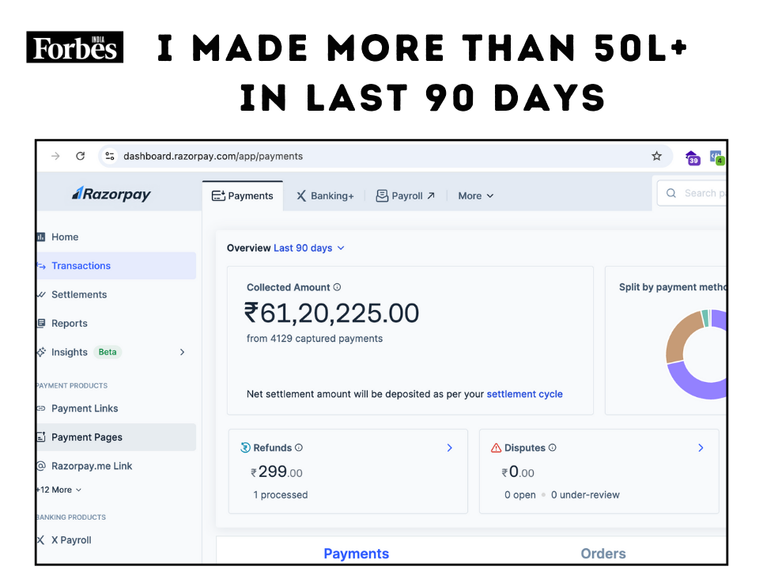Click the Disputes info icon
Viewport: 763px width, 583px height.
coord(553,448)
